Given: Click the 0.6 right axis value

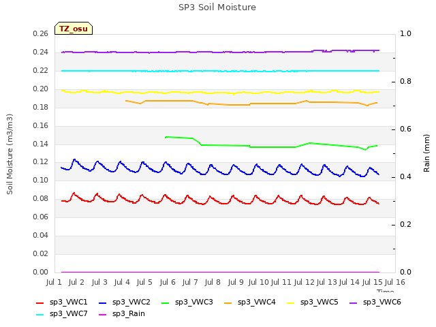Looking at the screenshot, I should (x=405, y=129).
